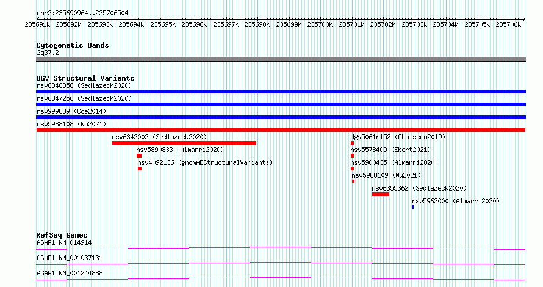Click the 235693k ruler tick label
The image size is (543, 287).
click(x=100, y=24)
